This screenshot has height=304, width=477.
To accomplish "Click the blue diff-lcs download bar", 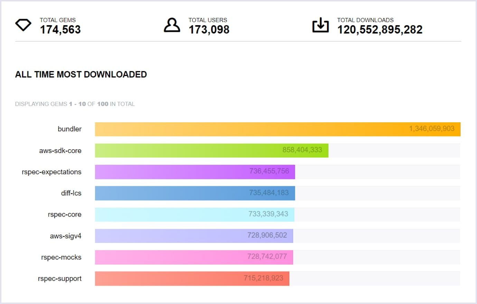I will tap(195, 193).
